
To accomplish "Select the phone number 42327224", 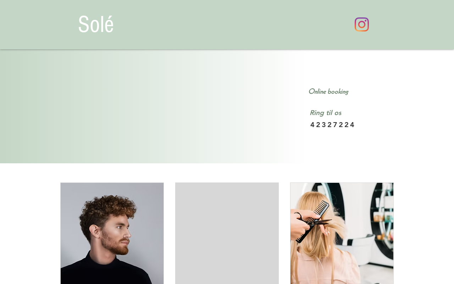I will pyautogui.click(x=332, y=125).
